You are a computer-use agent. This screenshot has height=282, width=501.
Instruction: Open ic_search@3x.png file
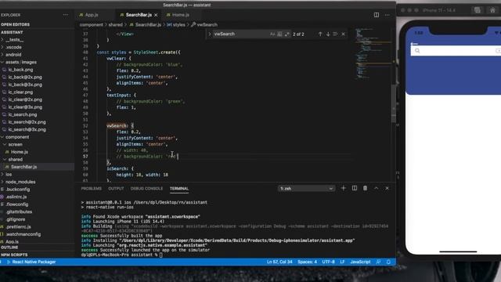pyautogui.click(x=27, y=129)
